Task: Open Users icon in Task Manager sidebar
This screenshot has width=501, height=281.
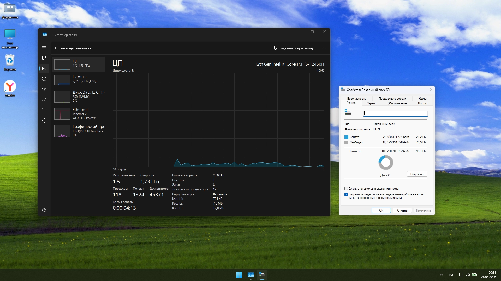Action: tap(44, 100)
